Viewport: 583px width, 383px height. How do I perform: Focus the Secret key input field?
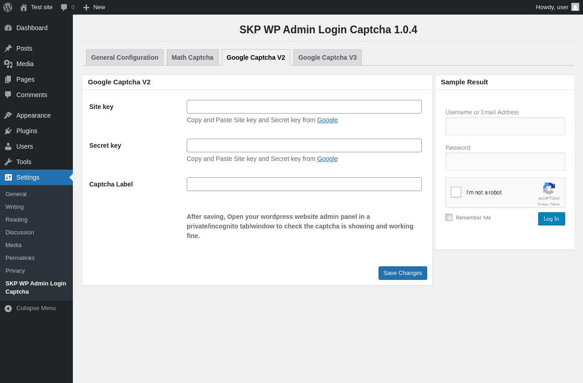point(304,145)
